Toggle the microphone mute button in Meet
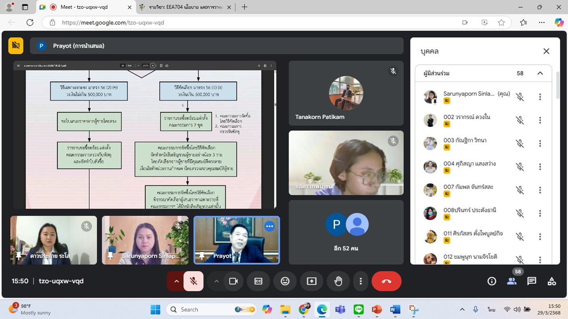Screen dimensions: 568x319 click(x=193, y=281)
